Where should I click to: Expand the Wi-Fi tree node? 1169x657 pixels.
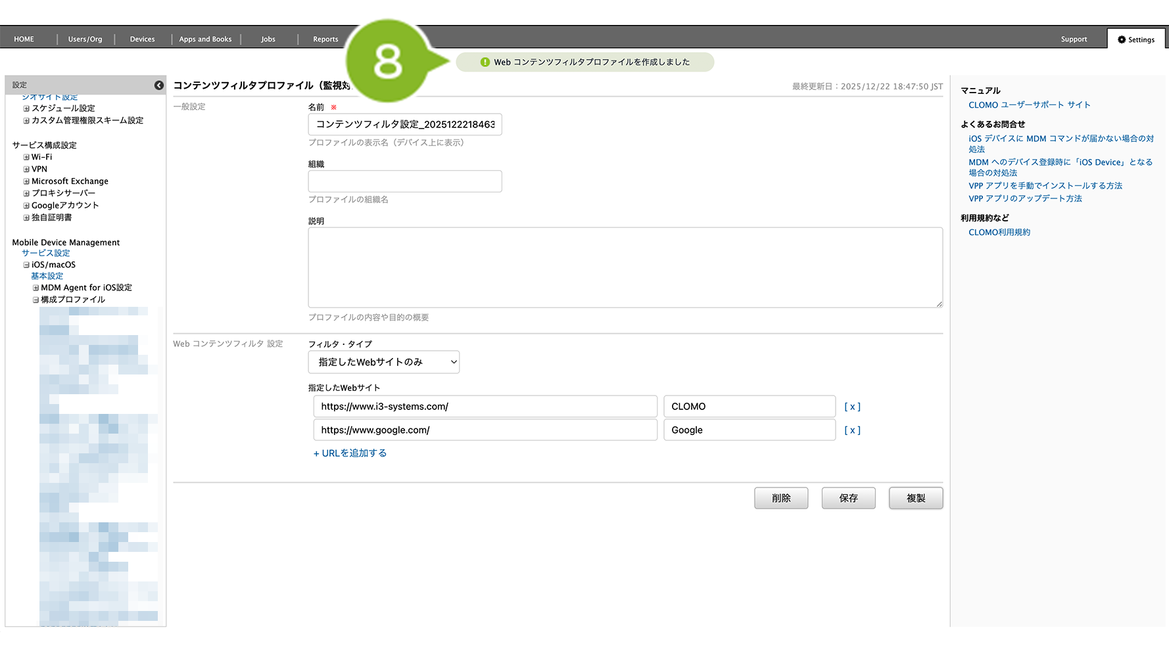pyautogui.click(x=26, y=158)
